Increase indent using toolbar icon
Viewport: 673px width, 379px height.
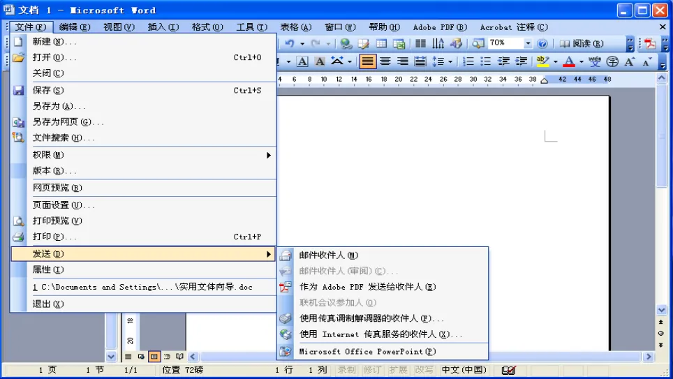click(521, 61)
